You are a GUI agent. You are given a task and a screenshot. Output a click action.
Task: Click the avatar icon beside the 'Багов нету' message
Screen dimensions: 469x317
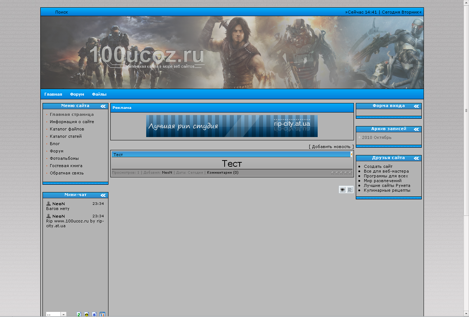point(48,203)
